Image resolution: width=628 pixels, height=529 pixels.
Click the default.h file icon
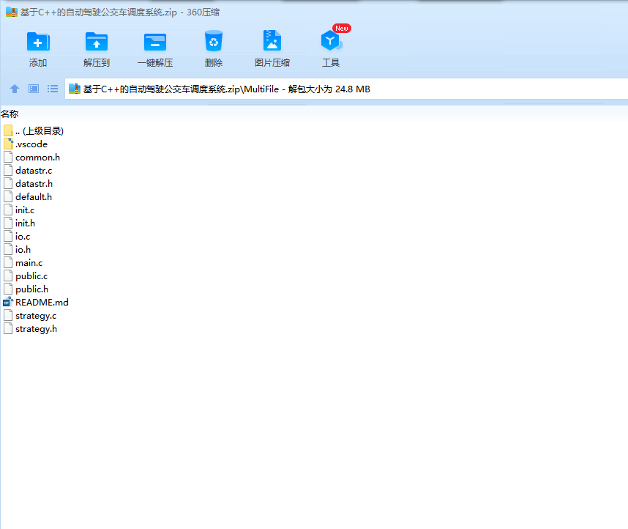[8, 196]
